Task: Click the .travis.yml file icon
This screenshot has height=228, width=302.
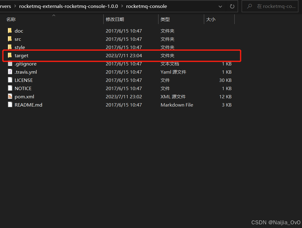Action: click(x=10, y=72)
